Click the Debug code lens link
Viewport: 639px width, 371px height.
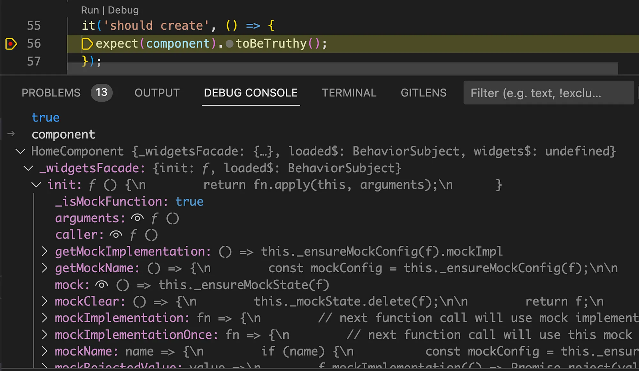coord(123,10)
